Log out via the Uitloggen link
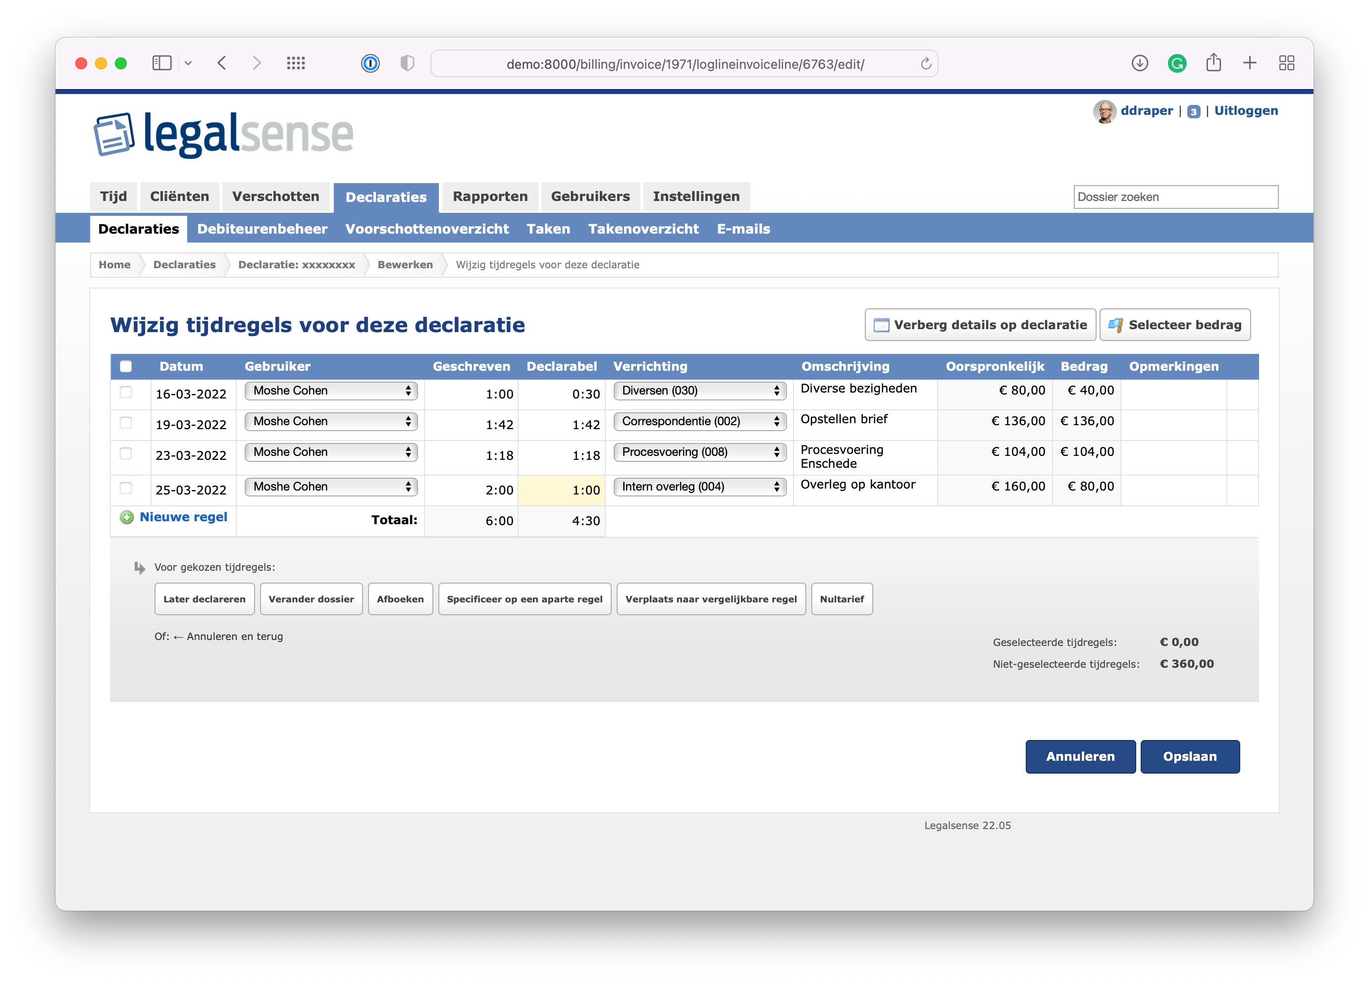Viewport: 1369px width, 984px height. 1246,111
